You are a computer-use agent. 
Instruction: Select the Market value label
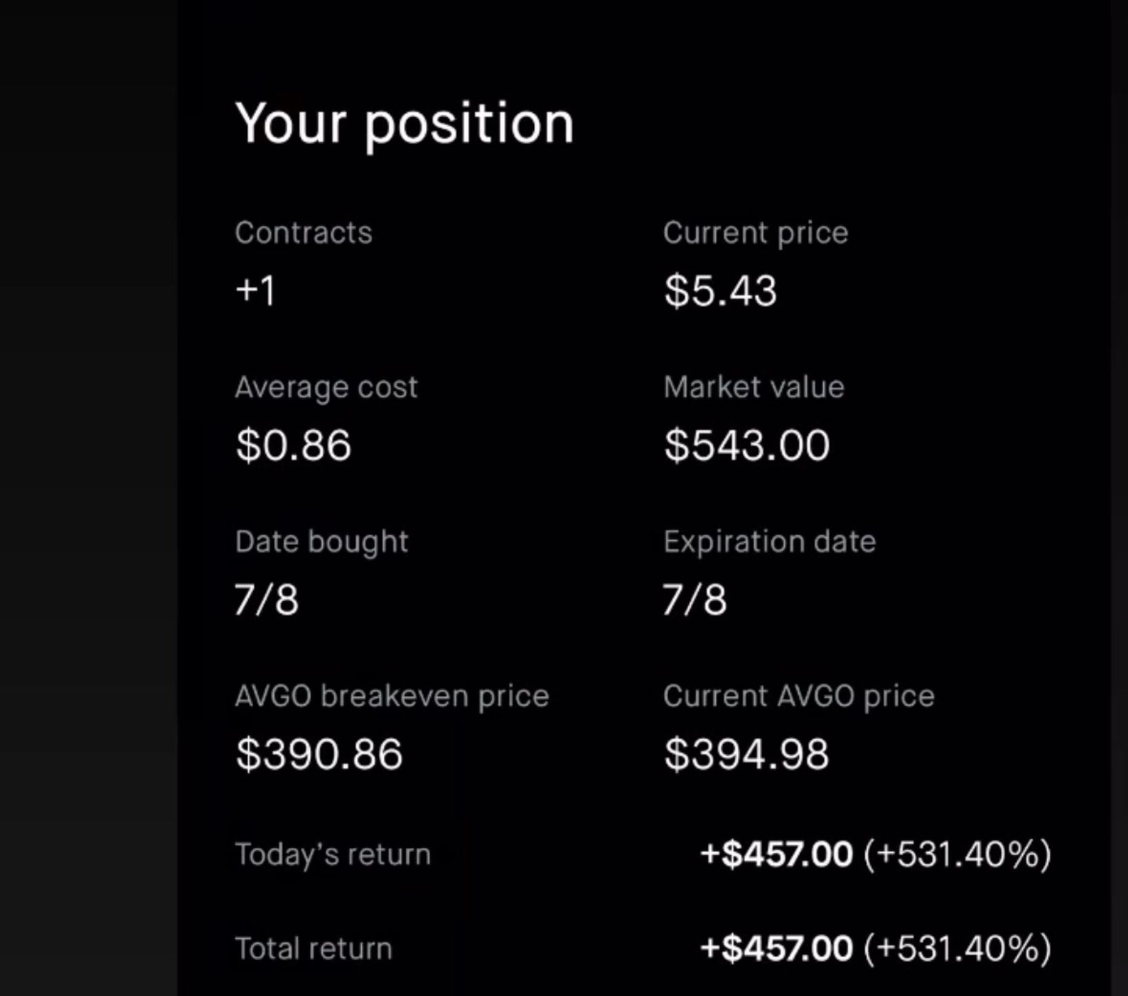[x=754, y=387]
